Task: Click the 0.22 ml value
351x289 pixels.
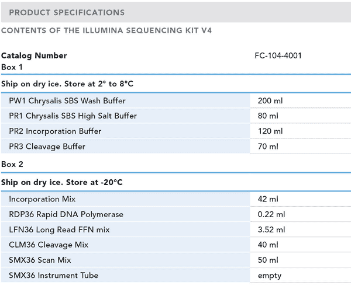Action: coord(271,214)
